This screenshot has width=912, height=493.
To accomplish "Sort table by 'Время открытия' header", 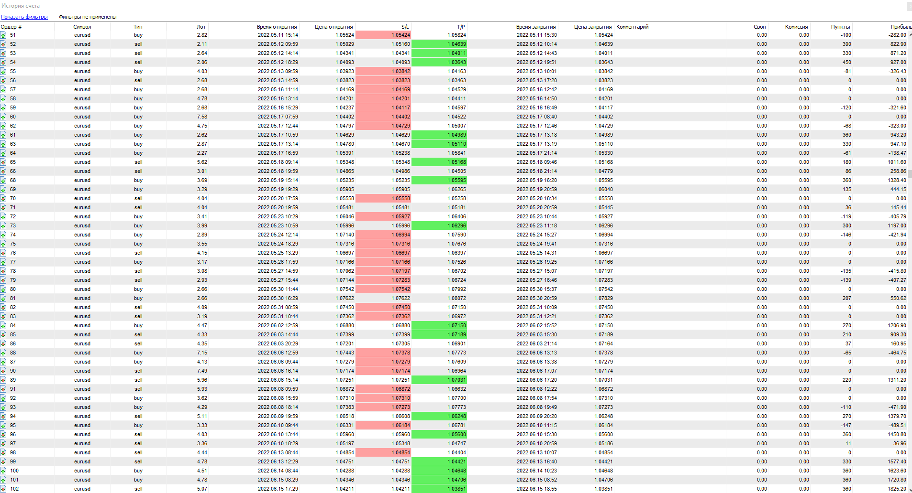I will (277, 27).
